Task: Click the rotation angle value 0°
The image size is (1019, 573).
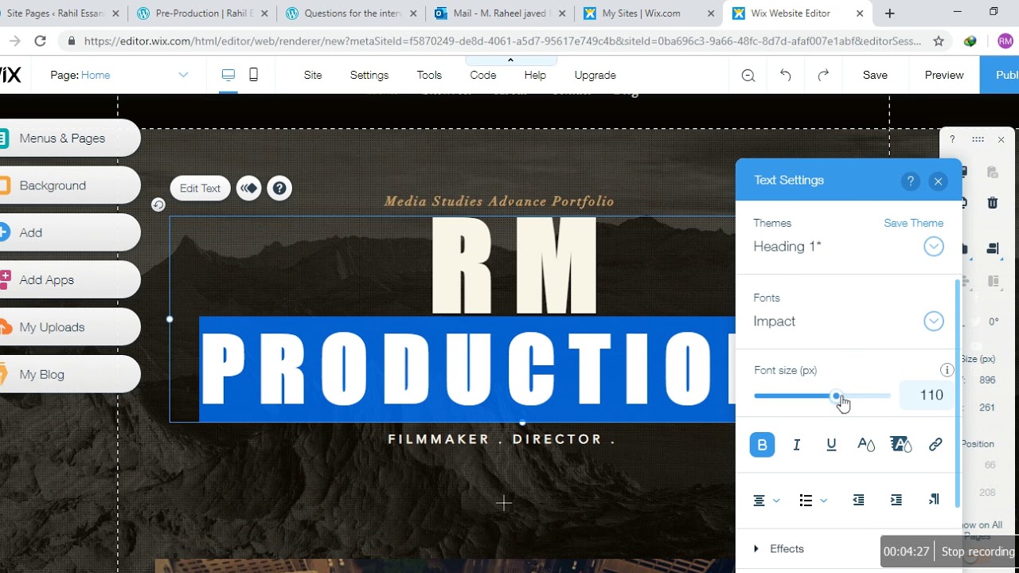Action: point(994,322)
